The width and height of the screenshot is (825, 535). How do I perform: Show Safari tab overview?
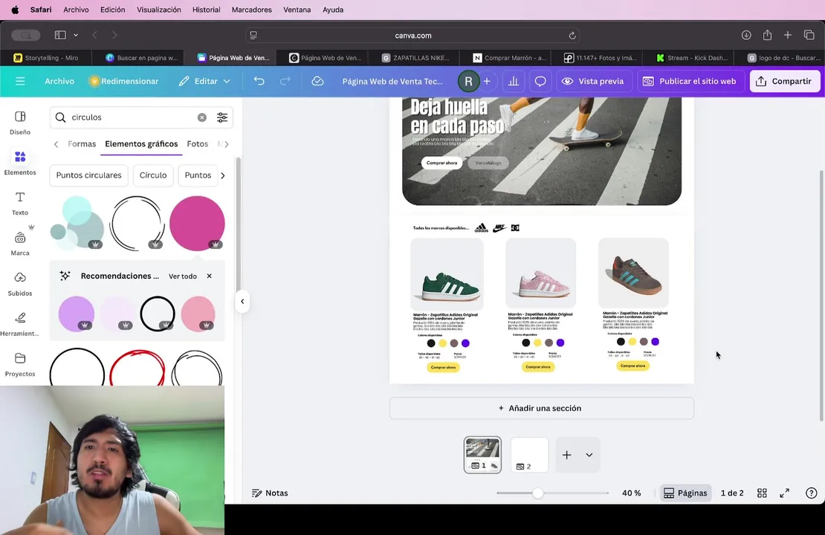[809, 35]
